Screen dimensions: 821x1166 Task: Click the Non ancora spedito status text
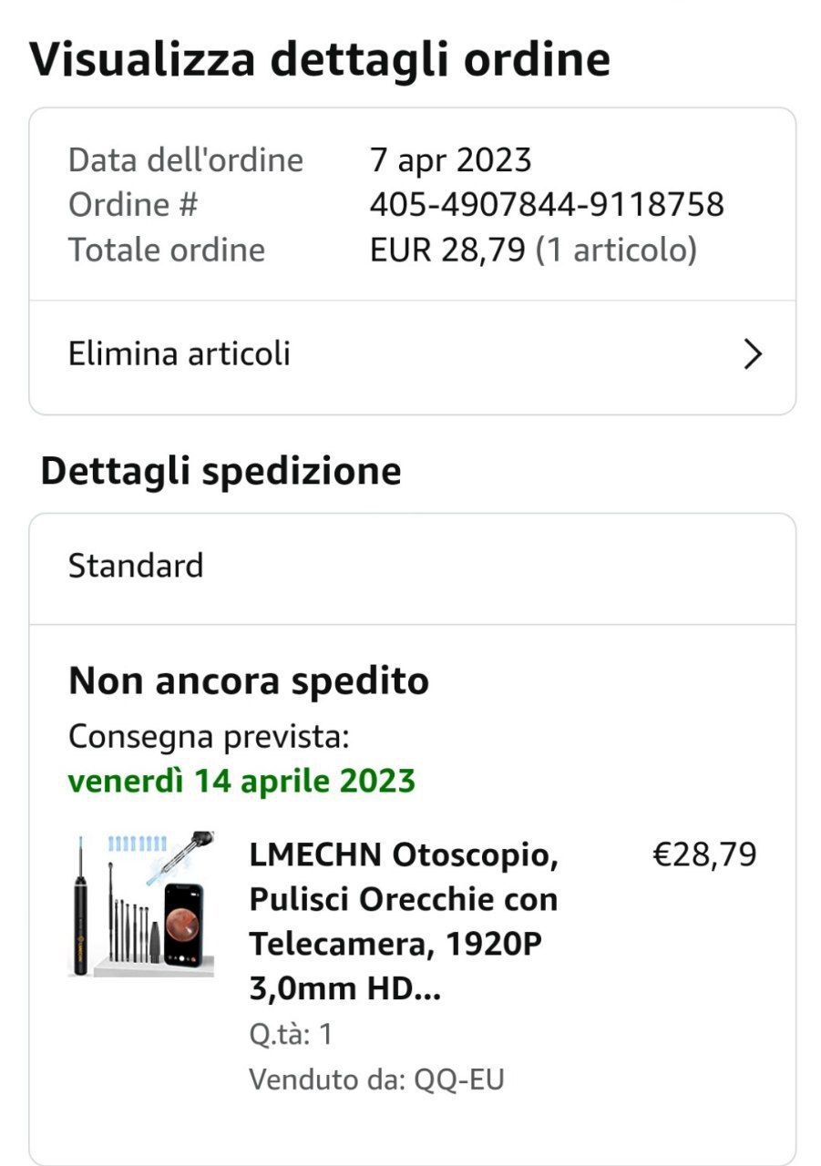pos(249,680)
